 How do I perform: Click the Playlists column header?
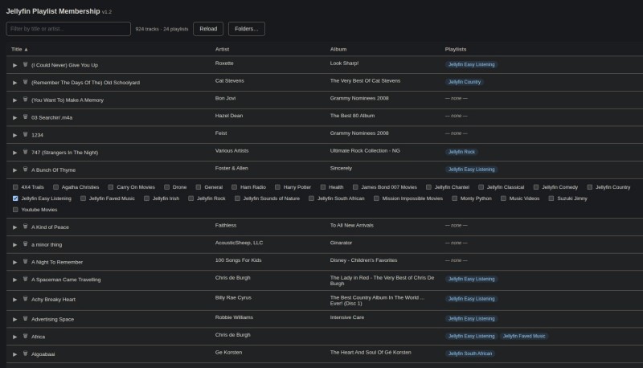click(456, 49)
